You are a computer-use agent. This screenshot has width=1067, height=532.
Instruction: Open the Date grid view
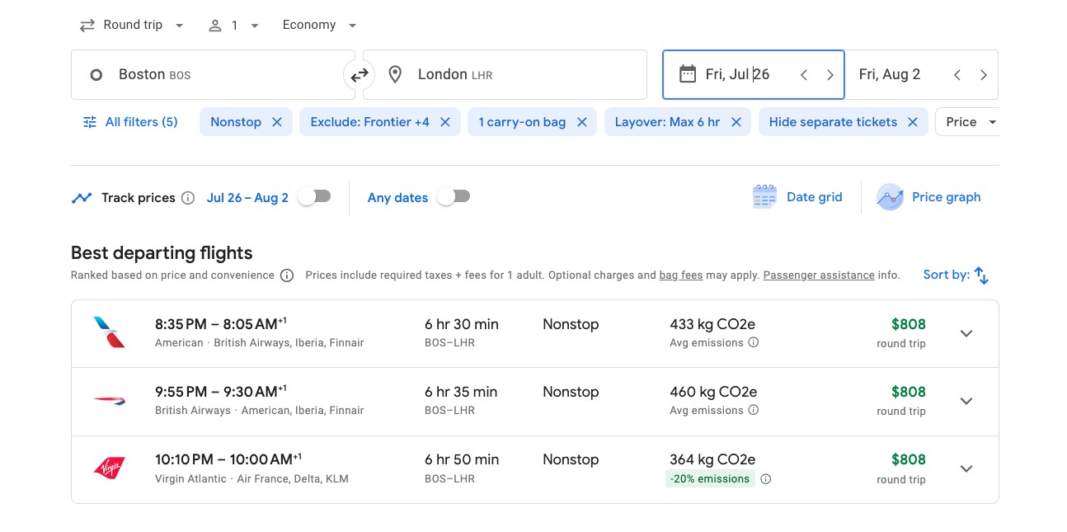tap(797, 197)
